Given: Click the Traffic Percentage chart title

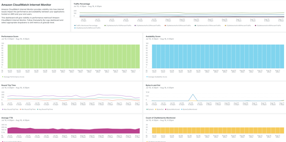Looking at the screenshot, I should (x=82, y=4).
